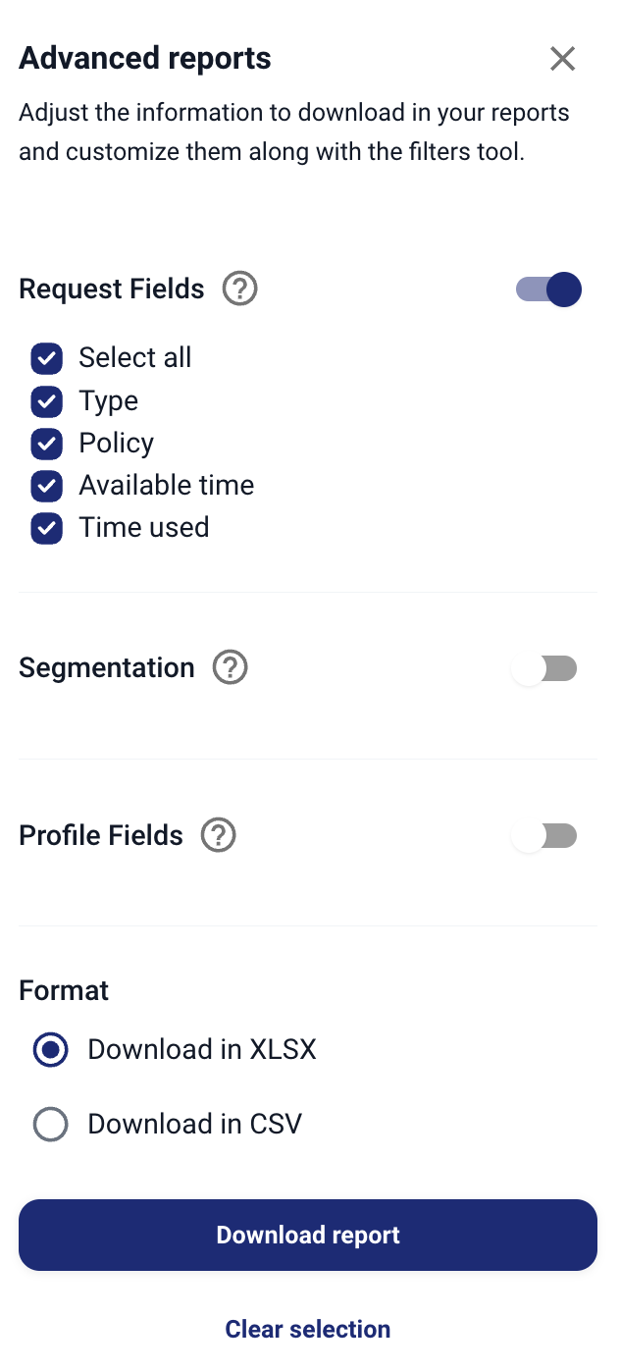Click the Select all label text
The height and width of the screenshot is (1370, 620).
point(135,358)
